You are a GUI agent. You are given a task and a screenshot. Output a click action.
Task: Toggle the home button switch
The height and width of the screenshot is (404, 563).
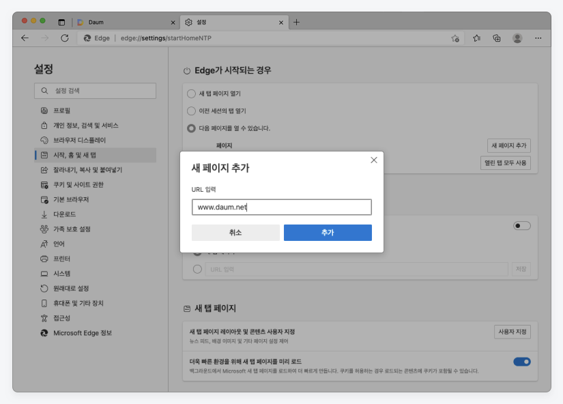coord(521,226)
